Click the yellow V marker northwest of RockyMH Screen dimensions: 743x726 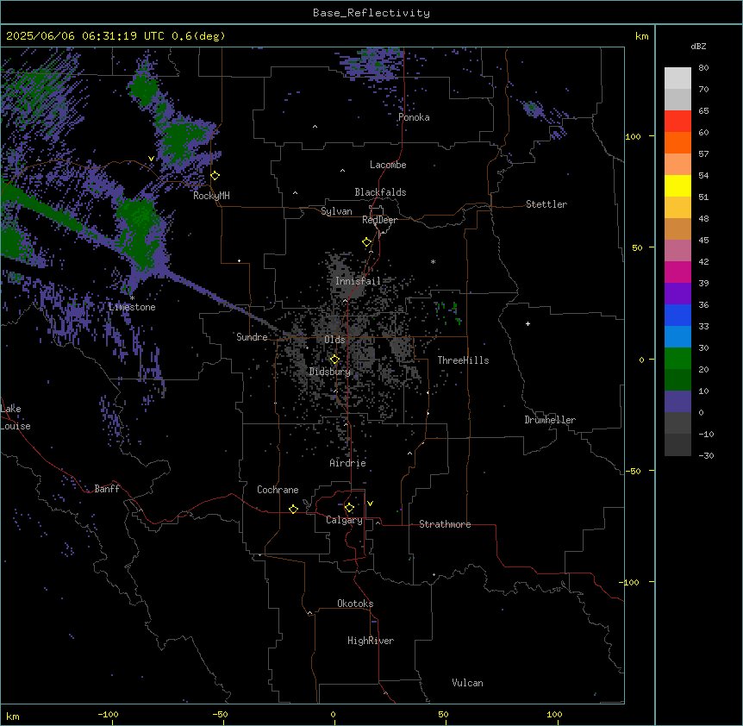tap(151, 159)
